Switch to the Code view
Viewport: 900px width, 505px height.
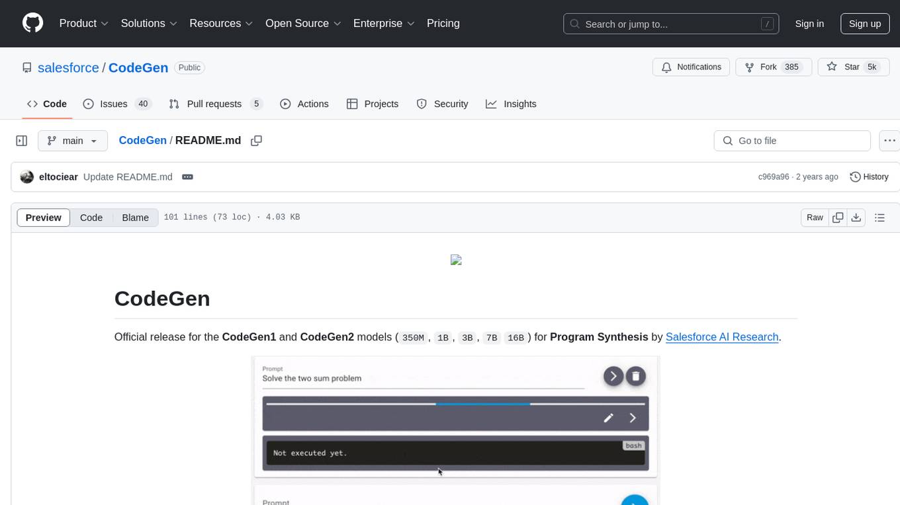(91, 217)
